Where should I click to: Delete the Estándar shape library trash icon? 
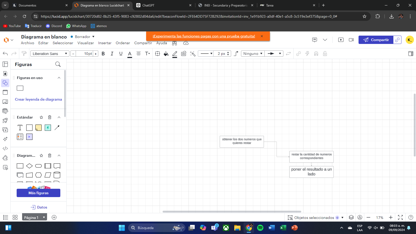coord(50,117)
